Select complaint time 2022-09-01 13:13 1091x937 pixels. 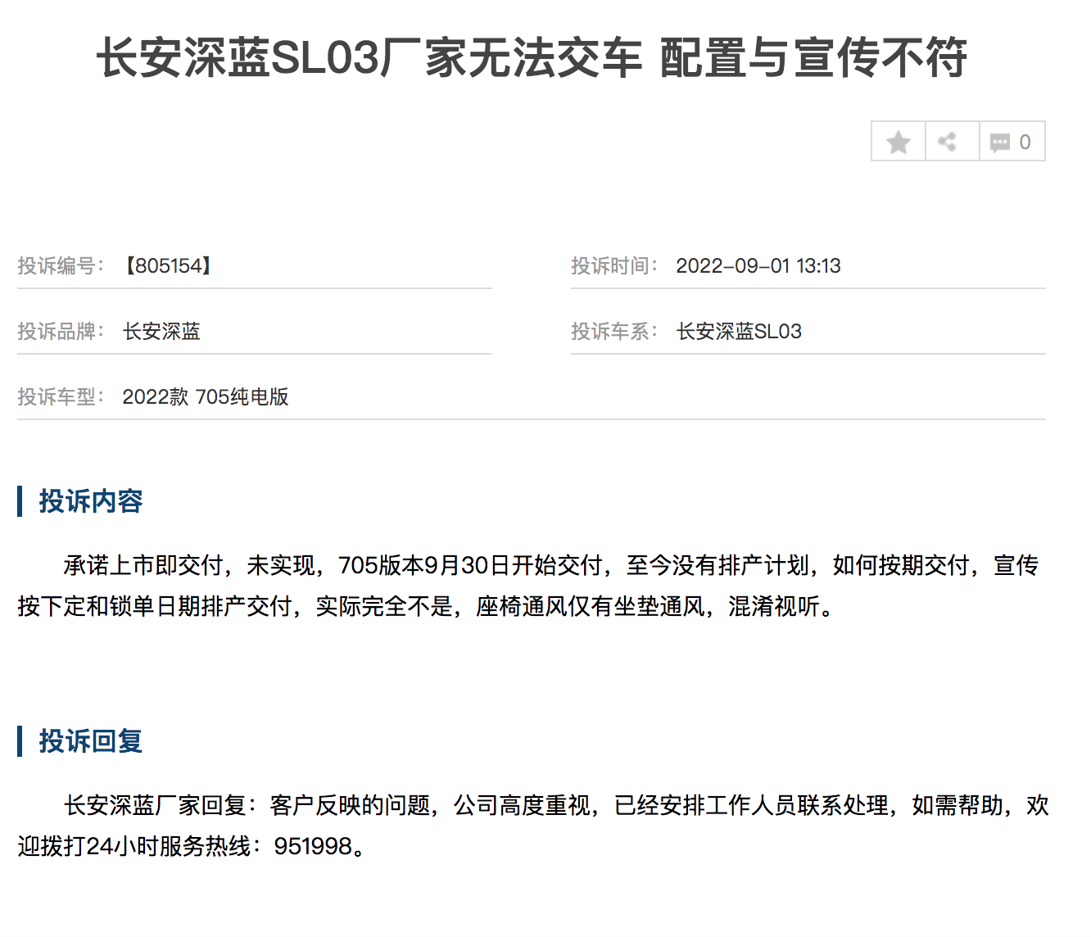pyautogui.click(x=758, y=265)
